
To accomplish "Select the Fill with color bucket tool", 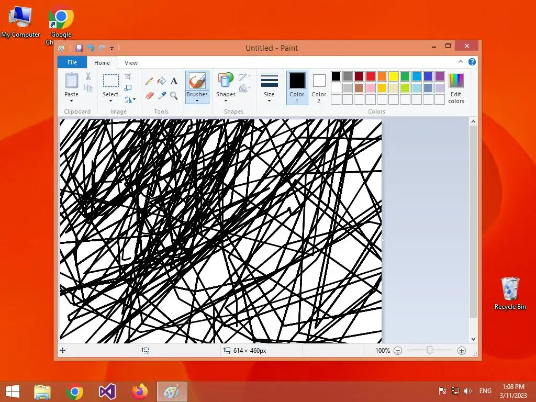I will click(161, 81).
